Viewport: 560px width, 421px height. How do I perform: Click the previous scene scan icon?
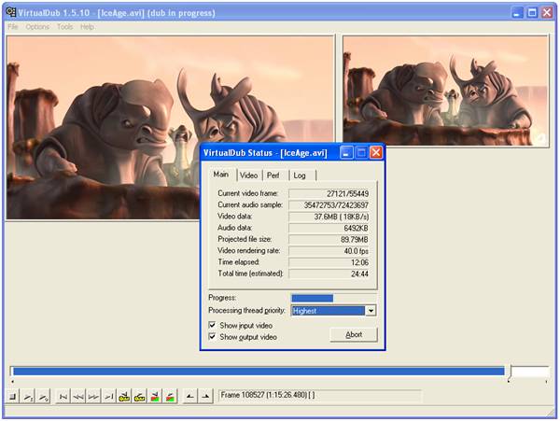pos(155,397)
